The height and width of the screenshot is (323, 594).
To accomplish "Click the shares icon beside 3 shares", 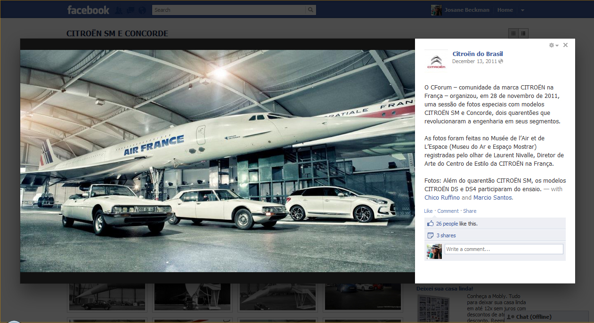I will (430, 235).
